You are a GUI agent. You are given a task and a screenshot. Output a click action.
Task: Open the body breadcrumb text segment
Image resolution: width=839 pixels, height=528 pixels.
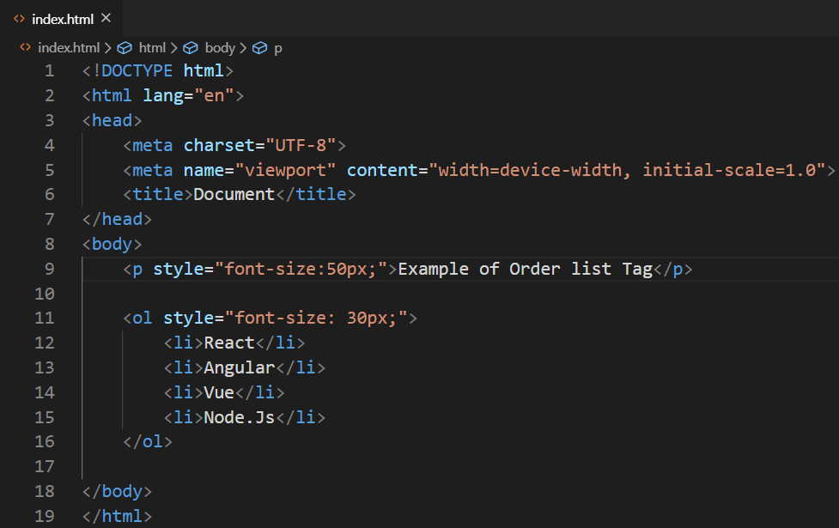click(220, 48)
